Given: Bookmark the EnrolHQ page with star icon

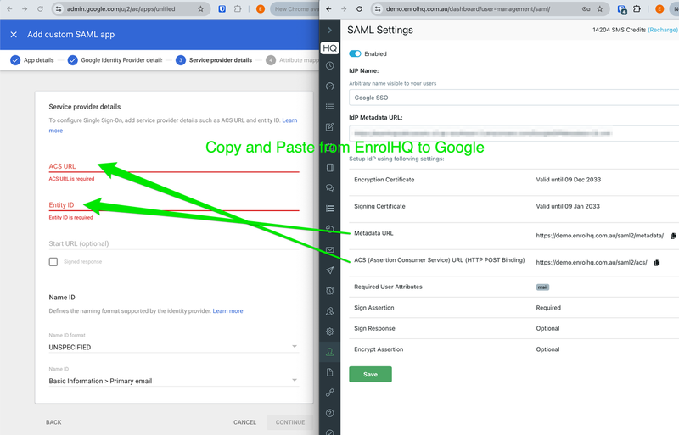Looking at the screenshot, I should 603,8.
